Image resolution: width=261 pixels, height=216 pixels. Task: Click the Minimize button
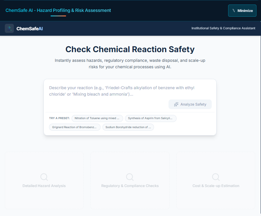pos(242,11)
